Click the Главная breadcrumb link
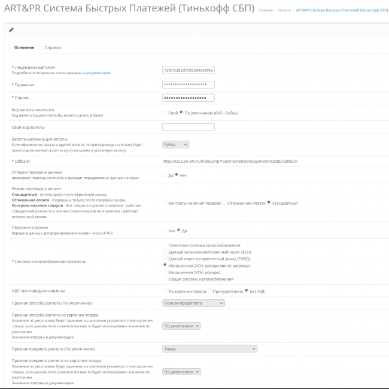The image size is (389, 389). (x=266, y=11)
